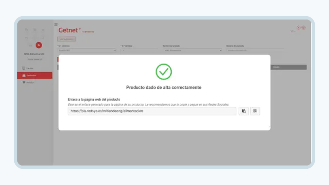Click 'Enlace a la página web del producto' label

click(94, 100)
